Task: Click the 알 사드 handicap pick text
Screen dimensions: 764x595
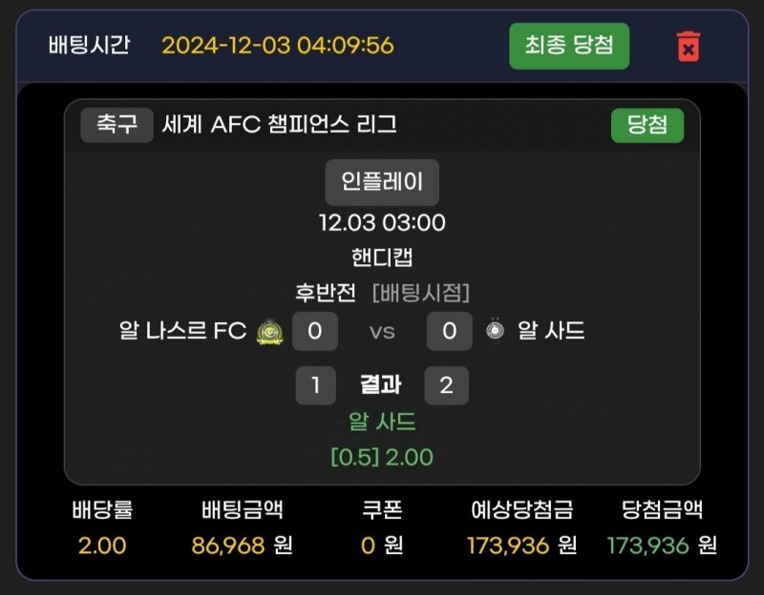Action: pyautogui.click(x=382, y=421)
